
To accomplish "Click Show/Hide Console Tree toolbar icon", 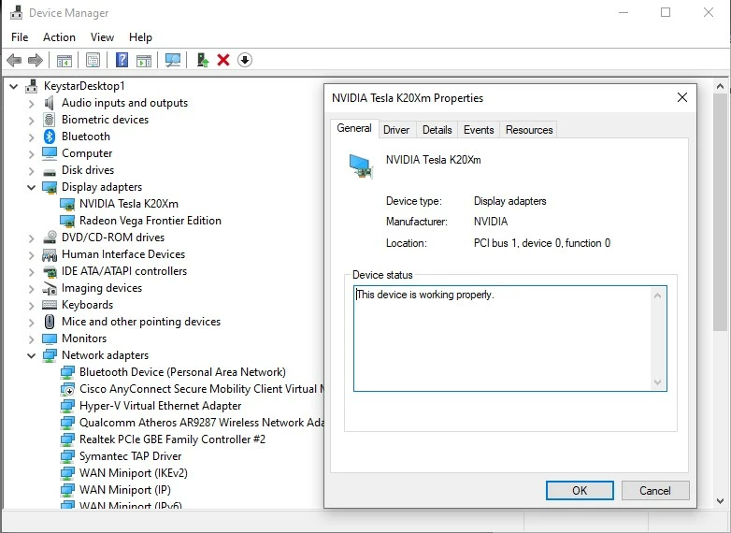I will tap(64, 60).
